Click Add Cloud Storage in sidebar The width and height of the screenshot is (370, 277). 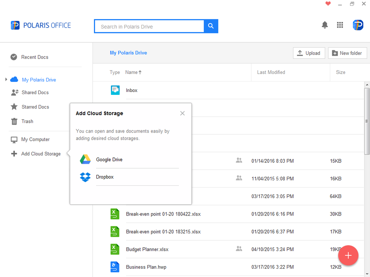click(41, 154)
